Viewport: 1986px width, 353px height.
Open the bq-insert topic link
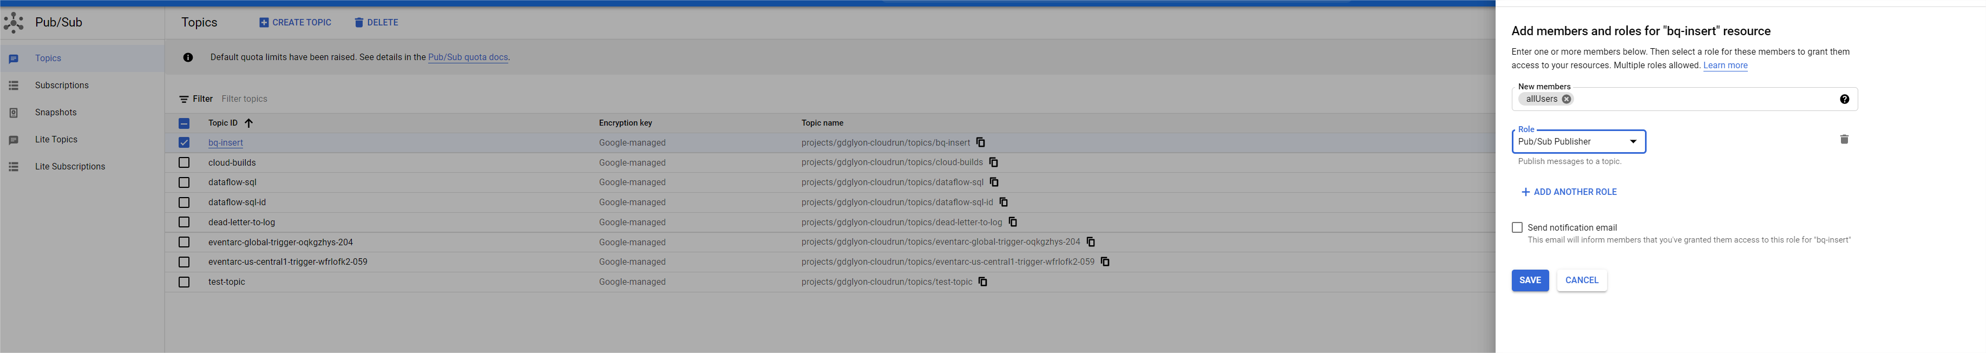pos(225,142)
